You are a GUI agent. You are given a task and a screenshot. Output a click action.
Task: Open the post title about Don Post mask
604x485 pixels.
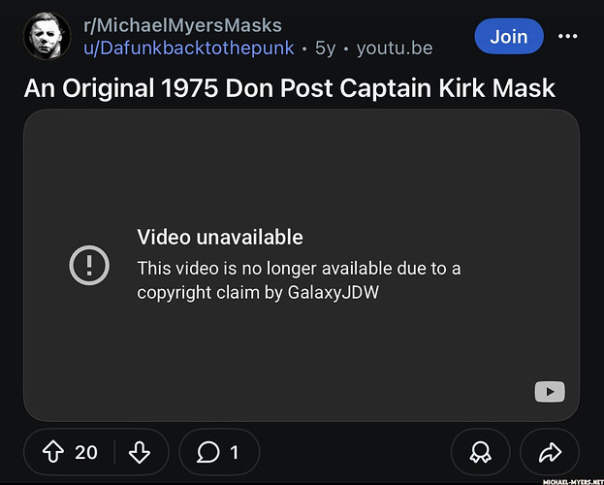(290, 88)
